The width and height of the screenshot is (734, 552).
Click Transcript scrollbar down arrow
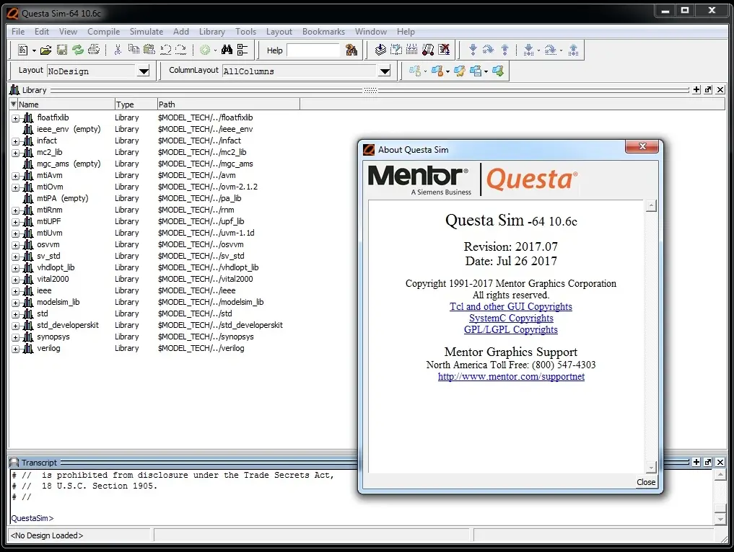[720, 518]
